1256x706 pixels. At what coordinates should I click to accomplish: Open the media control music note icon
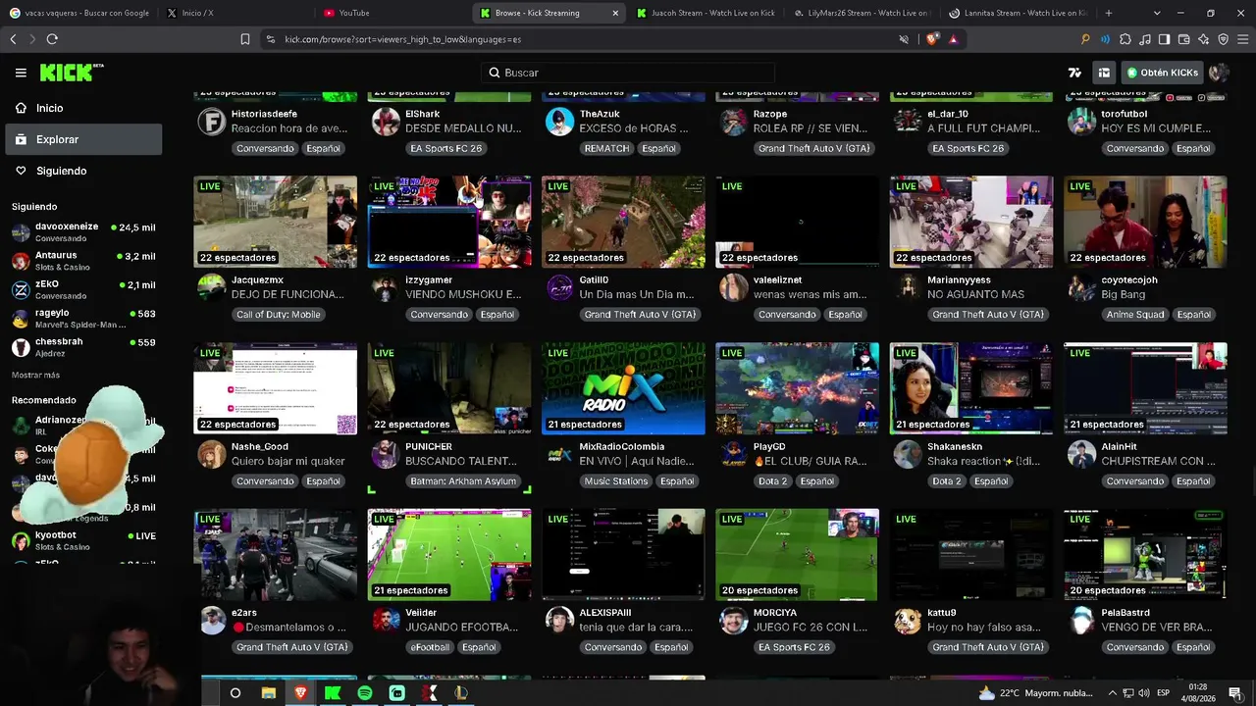(x=1144, y=39)
